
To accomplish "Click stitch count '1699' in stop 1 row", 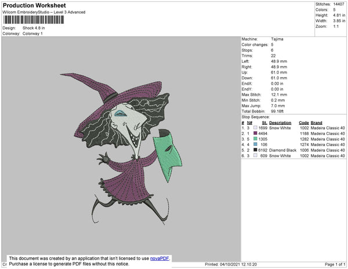I will click(x=263, y=128).
